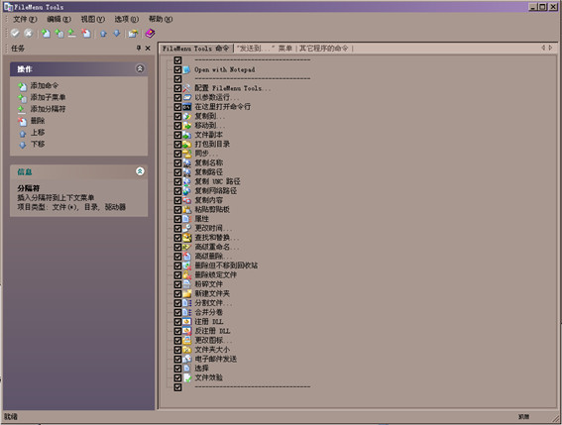Click the move up arrow toolbar icon
The image size is (562, 425).
pos(103,34)
